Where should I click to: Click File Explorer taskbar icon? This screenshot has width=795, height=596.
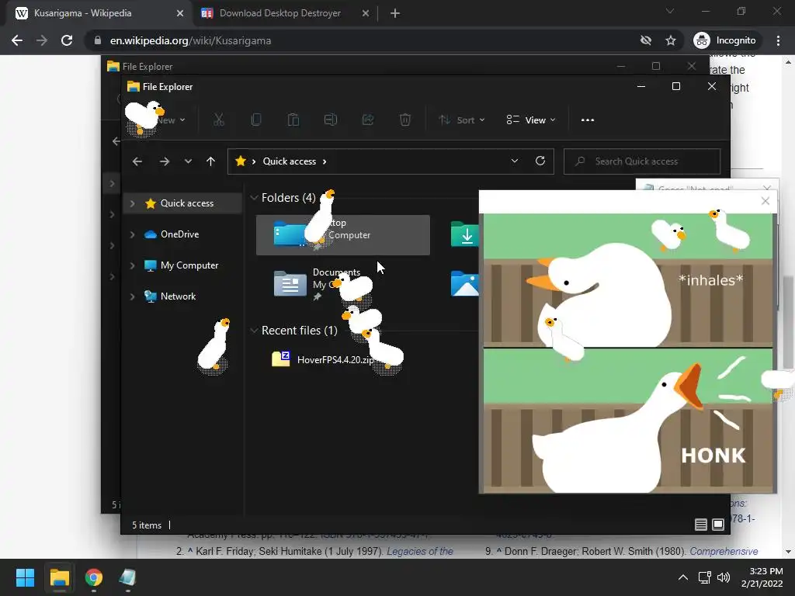pyautogui.click(x=59, y=577)
